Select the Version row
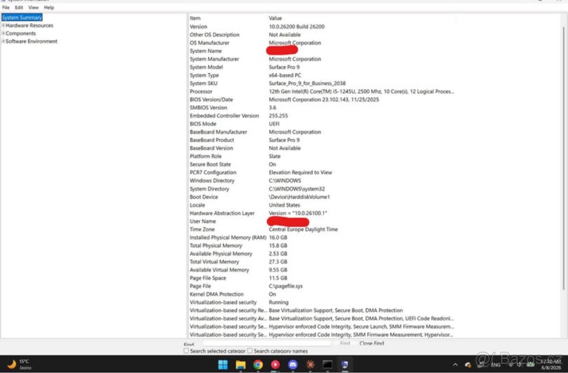Viewport: 568px width, 373px height. pyautogui.click(x=322, y=27)
